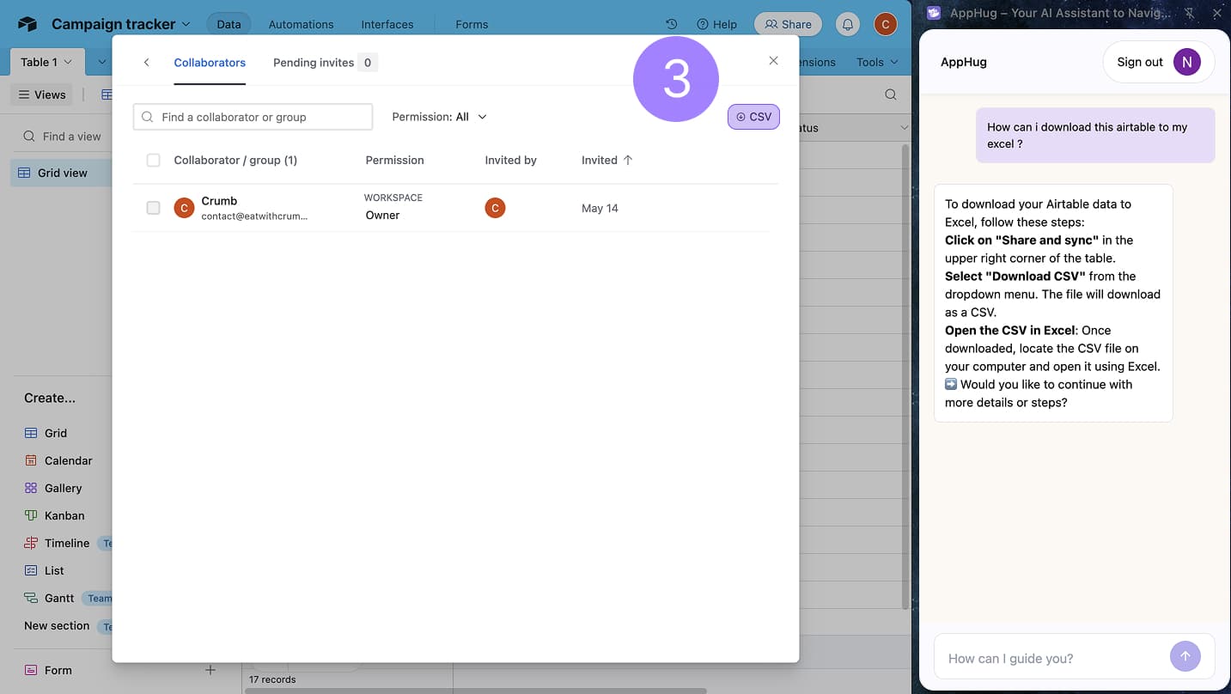Viewport: 1231px width, 694px height.
Task: Go back using the arrow in Collaborators dialog
Action: pyautogui.click(x=146, y=62)
